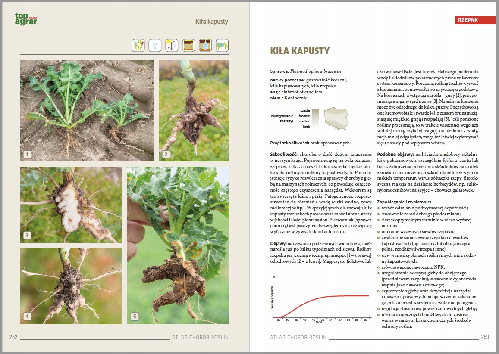
Task: Click the rain droplets icon
Action: (155, 45)
